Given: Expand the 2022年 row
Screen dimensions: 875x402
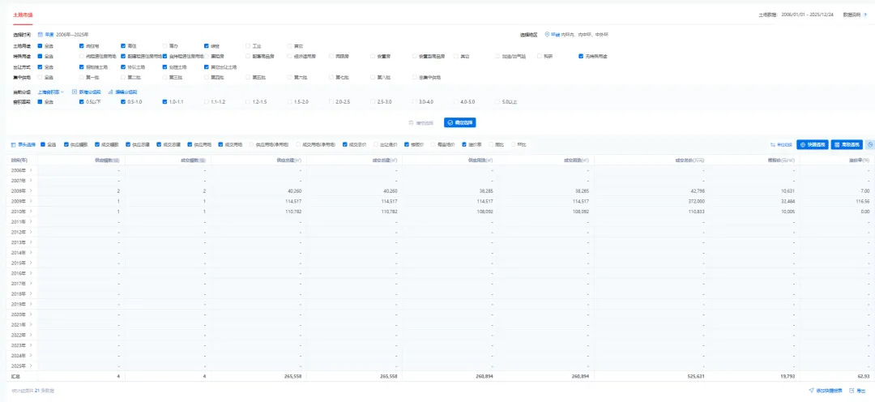Looking at the screenshot, I should click(32, 335).
